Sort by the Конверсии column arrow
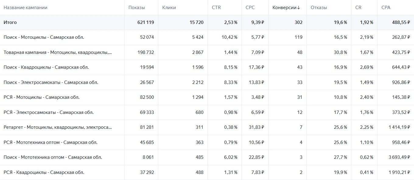414x180 pixels. (299, 8)
